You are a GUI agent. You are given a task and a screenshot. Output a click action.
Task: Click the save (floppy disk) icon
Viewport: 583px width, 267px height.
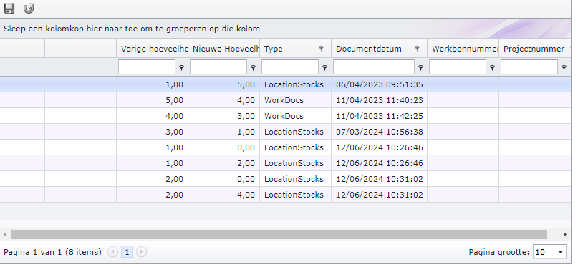pyautogui.click(x=9, y=8)
